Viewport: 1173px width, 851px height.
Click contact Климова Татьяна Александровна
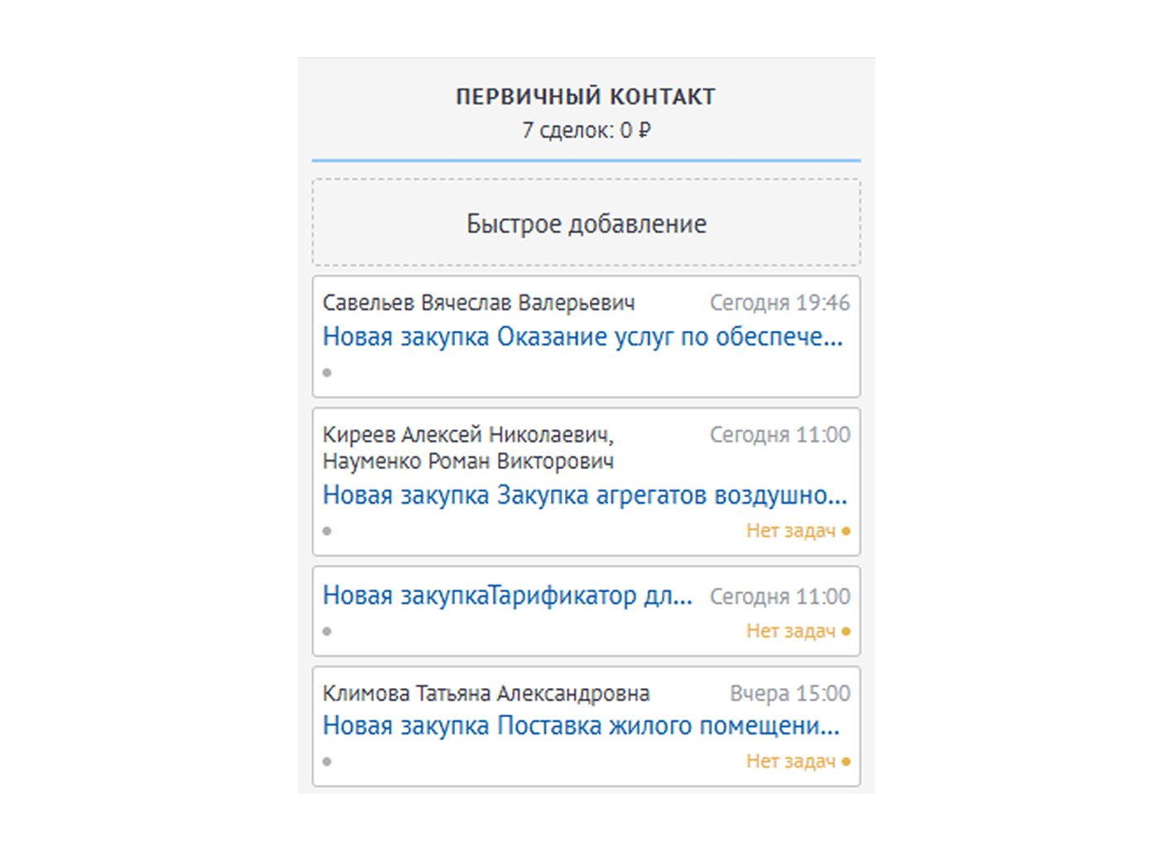coord(486,693)
